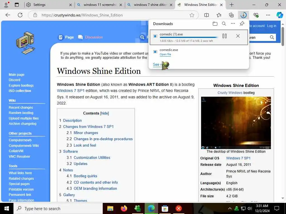Open the notification center icon
This screenshot has height=214, width=286.
pyautogui.click(x=277, y=208)
